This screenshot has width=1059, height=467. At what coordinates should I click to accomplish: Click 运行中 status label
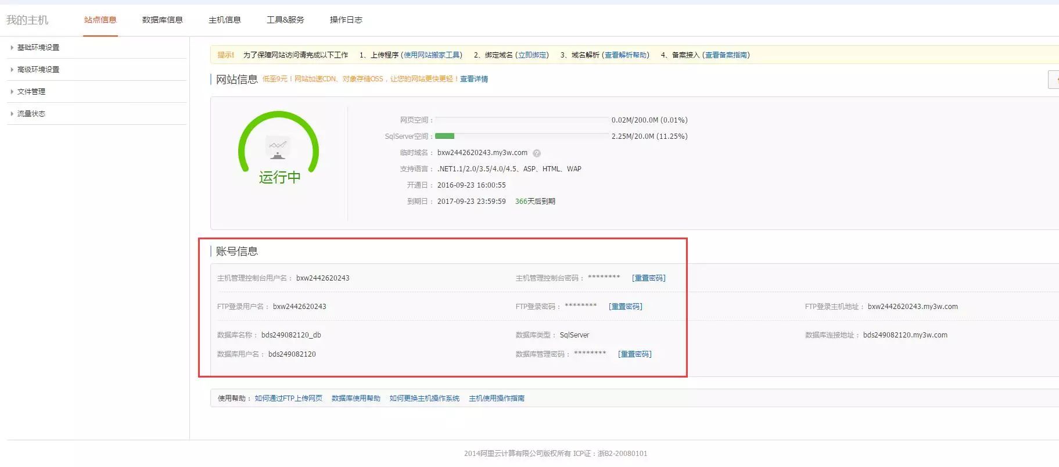(279, 177)
